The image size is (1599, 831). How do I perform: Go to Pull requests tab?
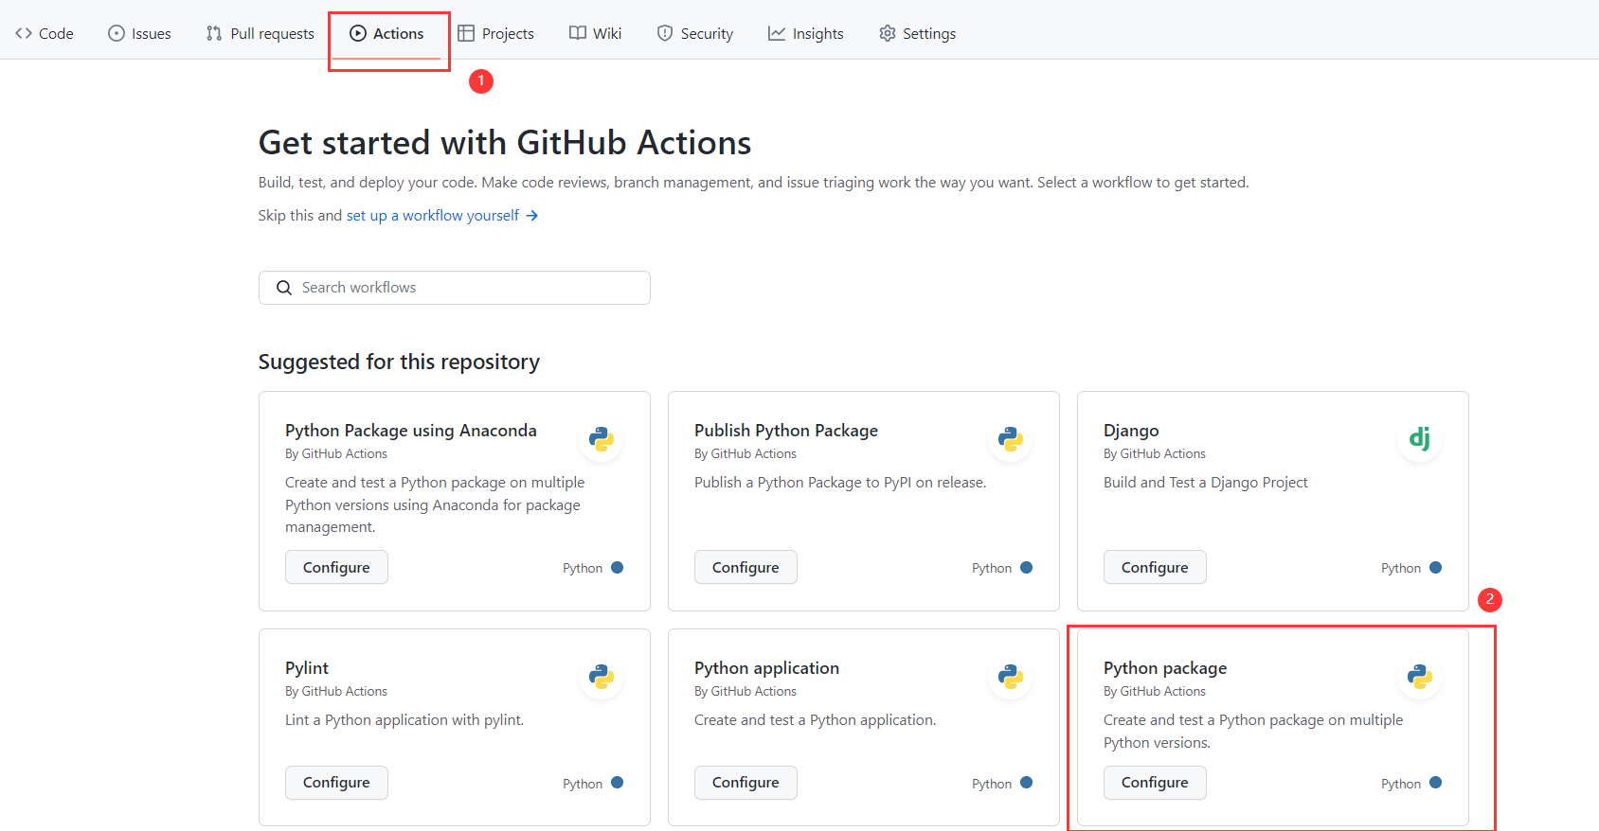(x=260, y=33)
